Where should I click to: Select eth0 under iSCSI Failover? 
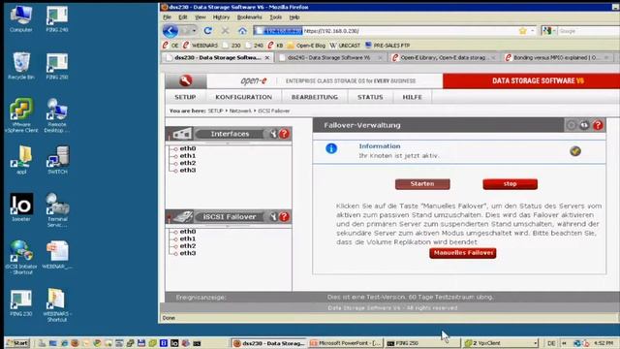188,232
